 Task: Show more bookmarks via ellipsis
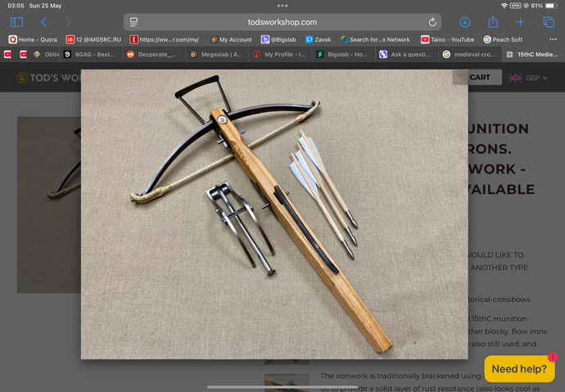pyautogui.click(x=553, y=39)
